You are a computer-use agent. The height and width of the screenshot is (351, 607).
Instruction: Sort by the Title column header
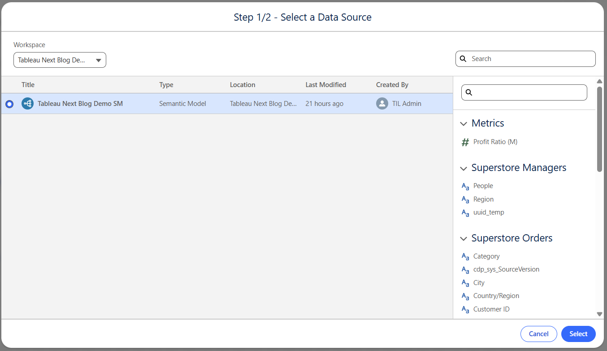[28, 85]
